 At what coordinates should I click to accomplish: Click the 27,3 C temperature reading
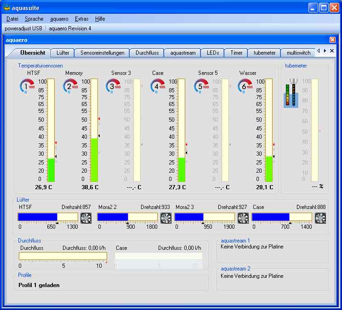[x=177, y=187]
